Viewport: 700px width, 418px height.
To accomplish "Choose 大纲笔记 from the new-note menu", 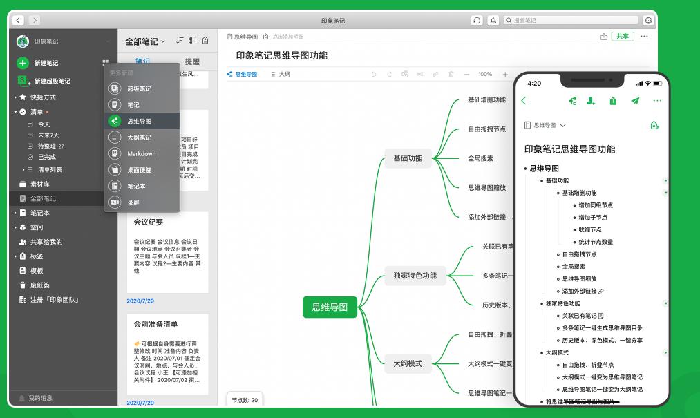I will point(142,137).
